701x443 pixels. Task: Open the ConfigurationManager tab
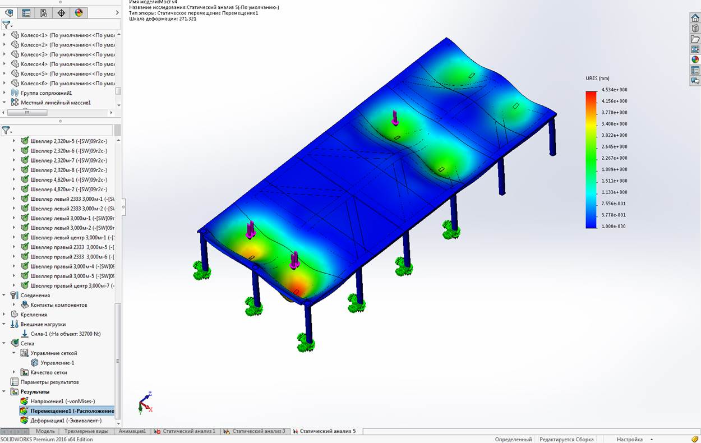43,12
